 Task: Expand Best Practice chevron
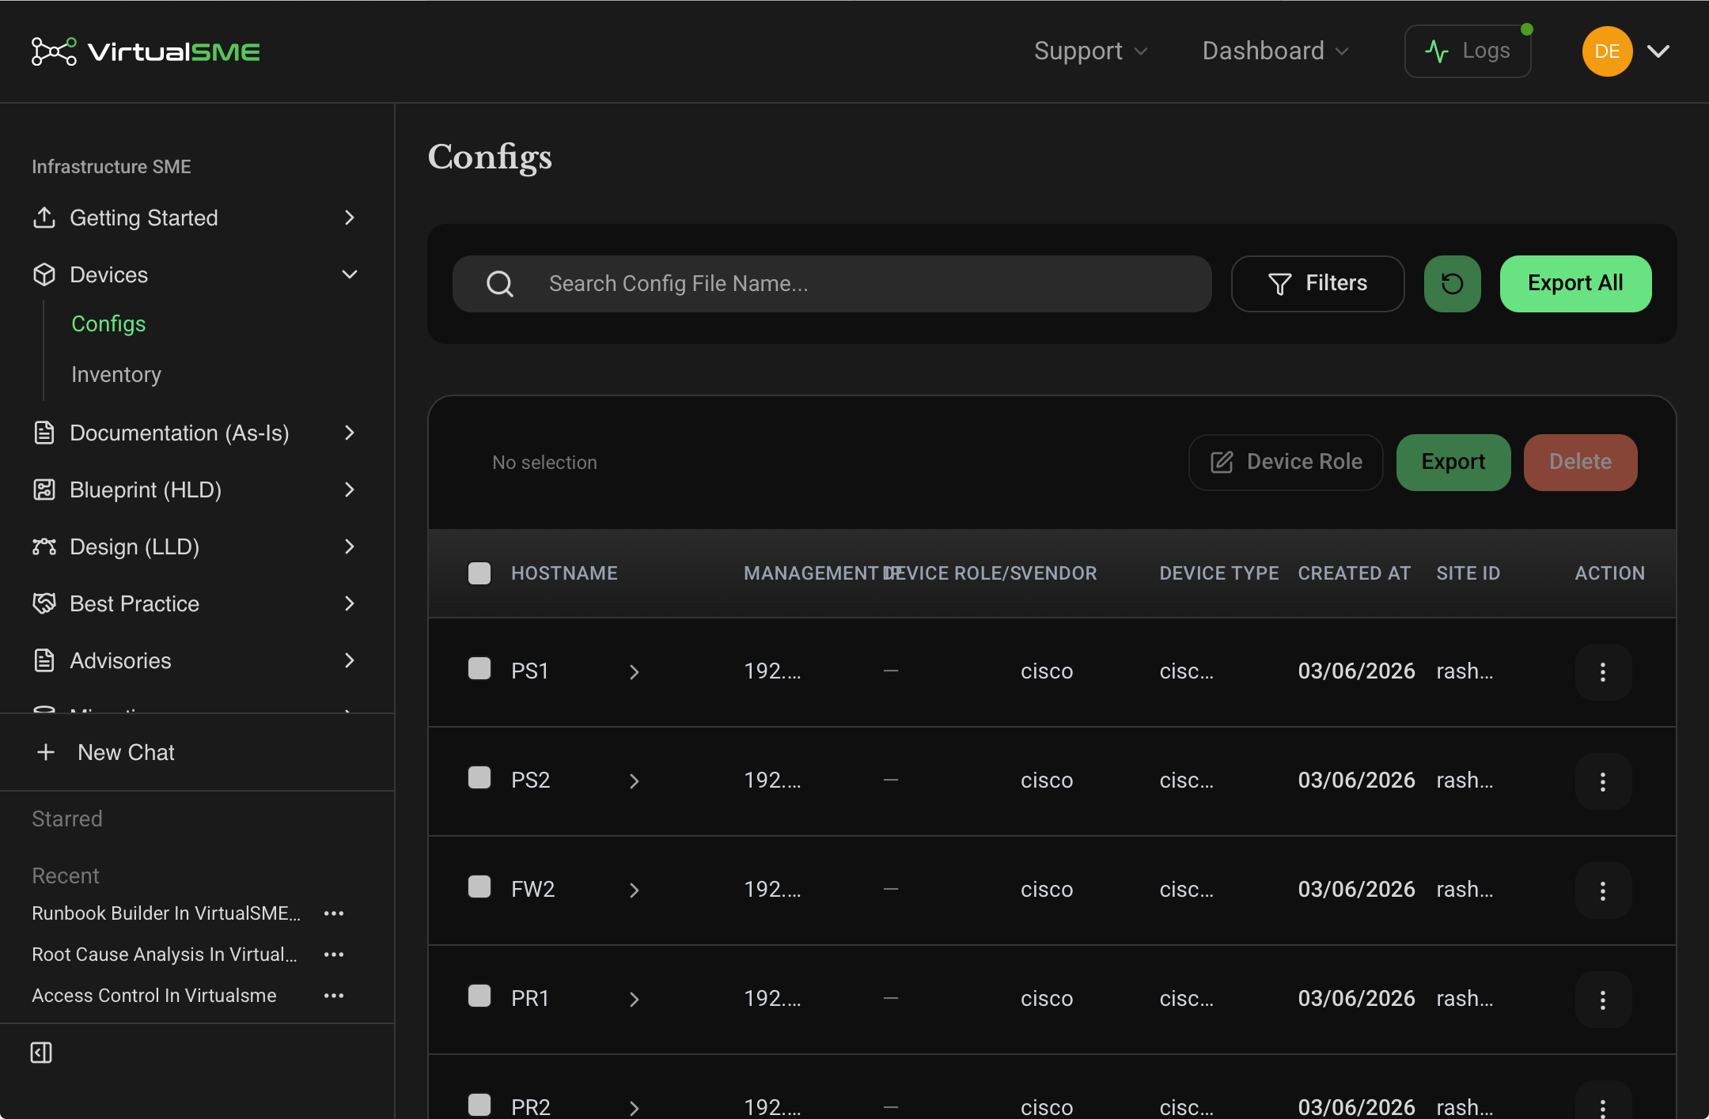click(350, 603)
